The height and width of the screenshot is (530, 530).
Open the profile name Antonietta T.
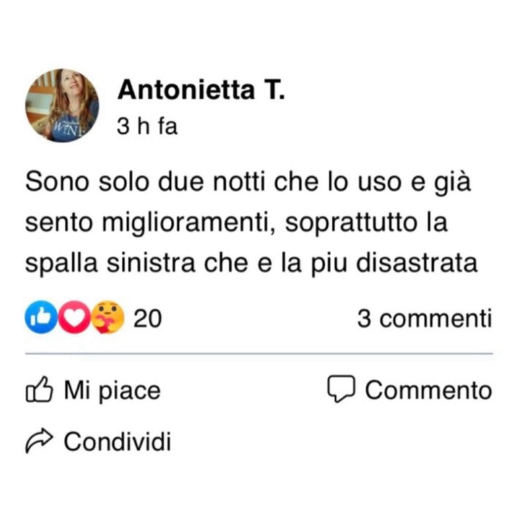pyautogui.click(x=201, y=92)
